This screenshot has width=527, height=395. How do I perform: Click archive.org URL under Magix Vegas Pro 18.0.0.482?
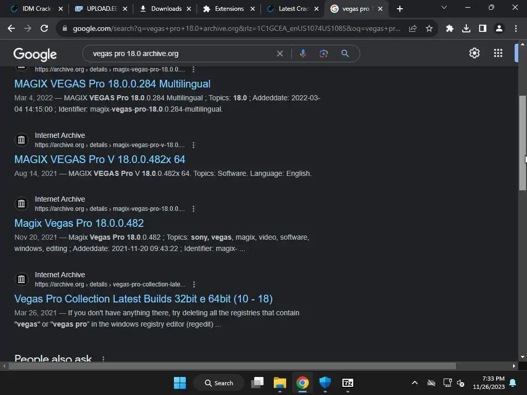(x=110, y=209)
